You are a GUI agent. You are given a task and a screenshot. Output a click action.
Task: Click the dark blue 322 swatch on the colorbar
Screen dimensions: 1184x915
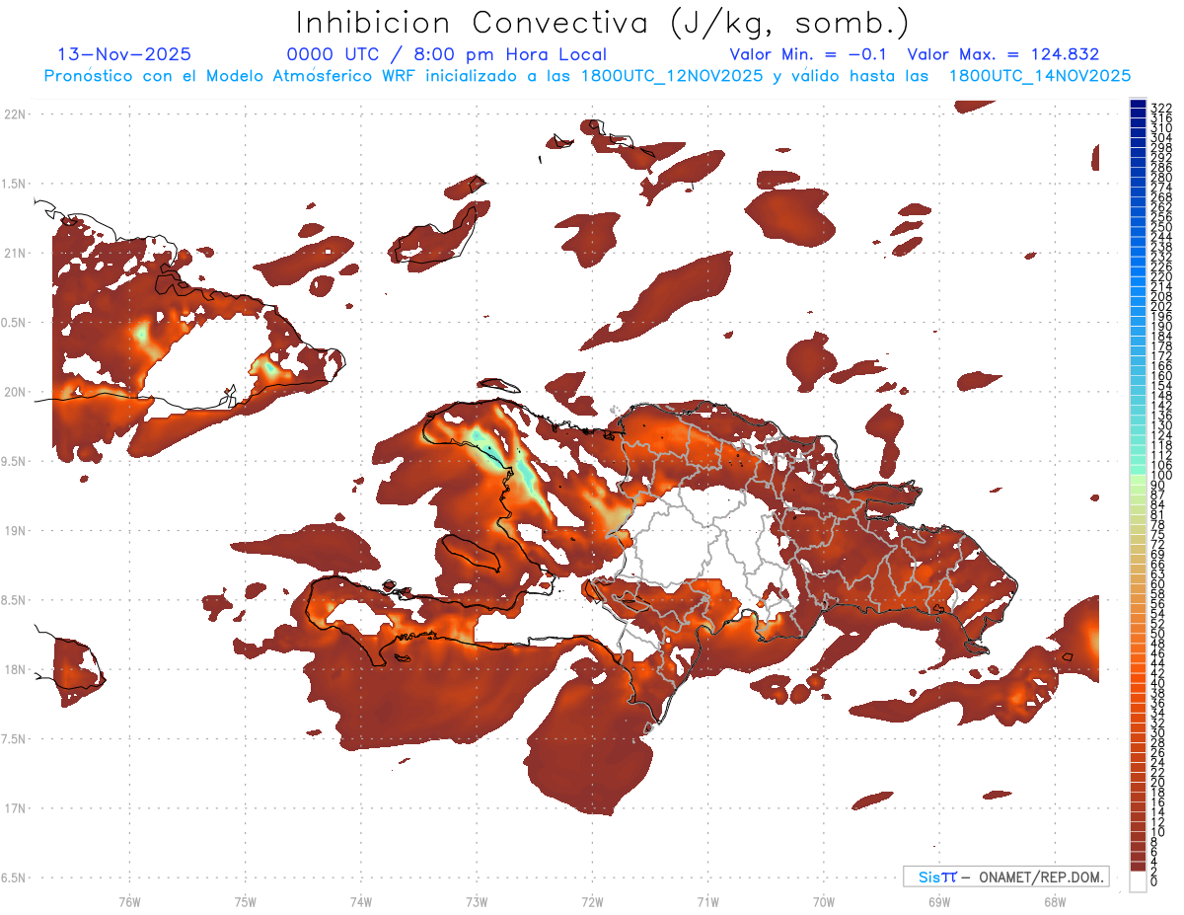coord(1138,104)
